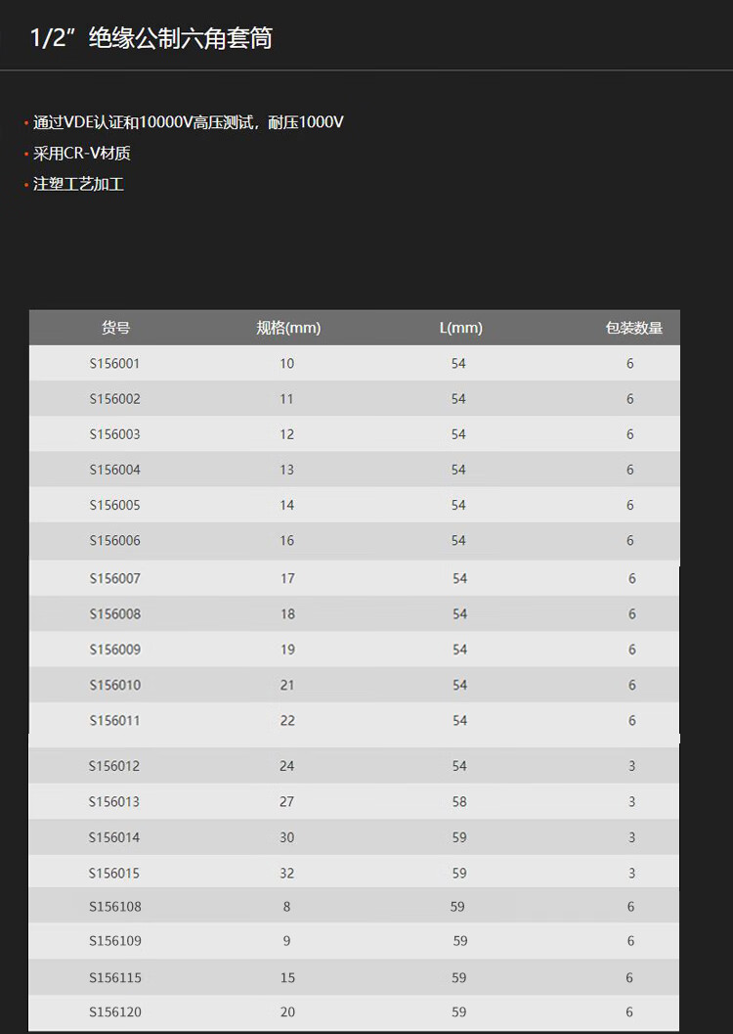Click package quantity 3 in the S156012 row

[x=631, y=766]
